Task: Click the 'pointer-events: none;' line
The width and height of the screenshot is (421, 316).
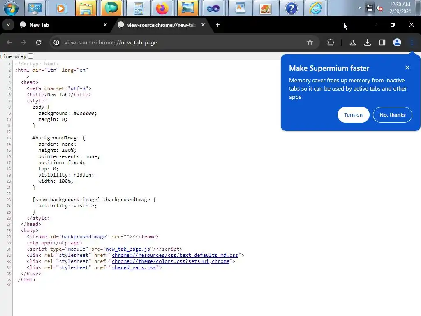Action: (x=69, y=156)
